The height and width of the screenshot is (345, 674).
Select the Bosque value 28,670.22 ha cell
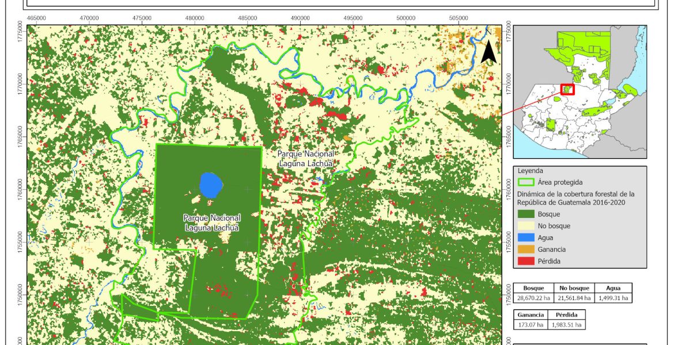533,298
